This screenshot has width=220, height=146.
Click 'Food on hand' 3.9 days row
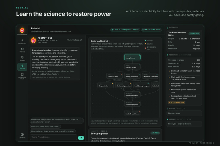[x=184, y=67]
